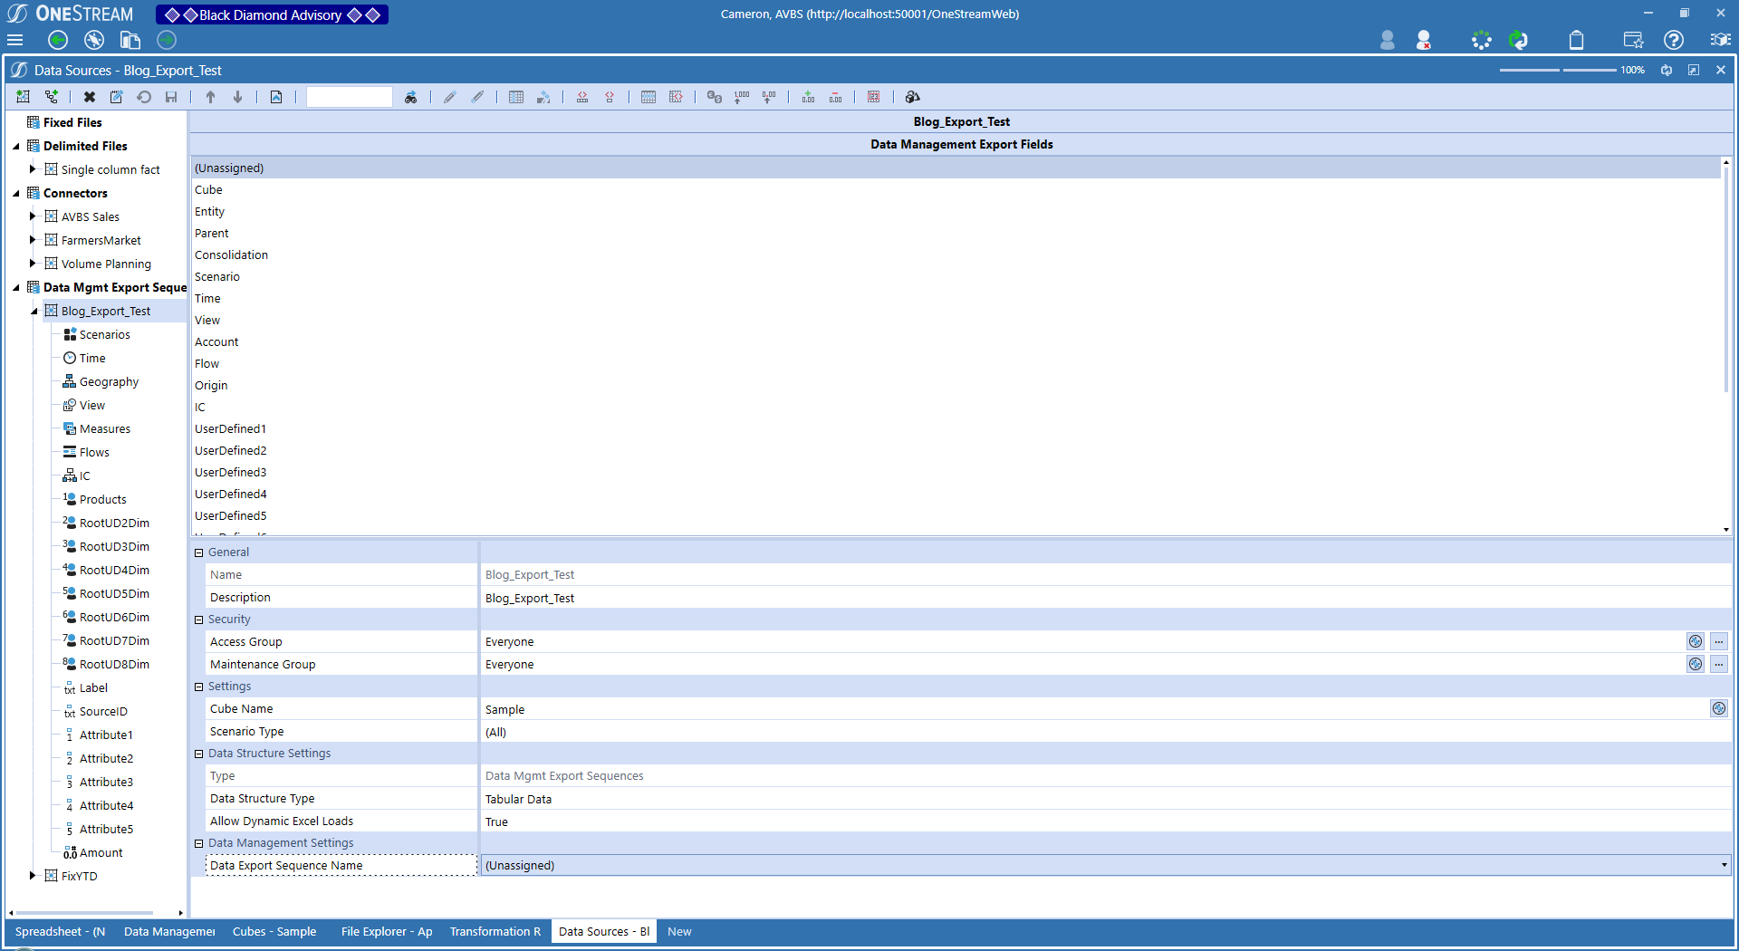Switch to the Cubes - Sample tab

pyautogui.click(x=274, y=931)
